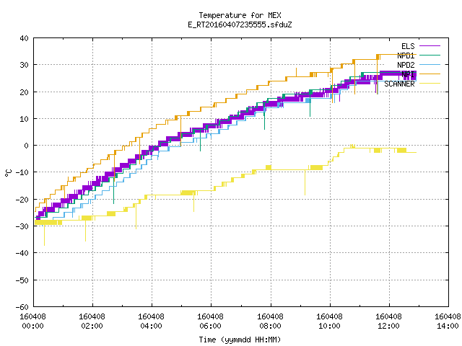Click the y-axis label 30
Image resolution: width=462 pixels, height=346 pixels.
click(x=24, y=65)
